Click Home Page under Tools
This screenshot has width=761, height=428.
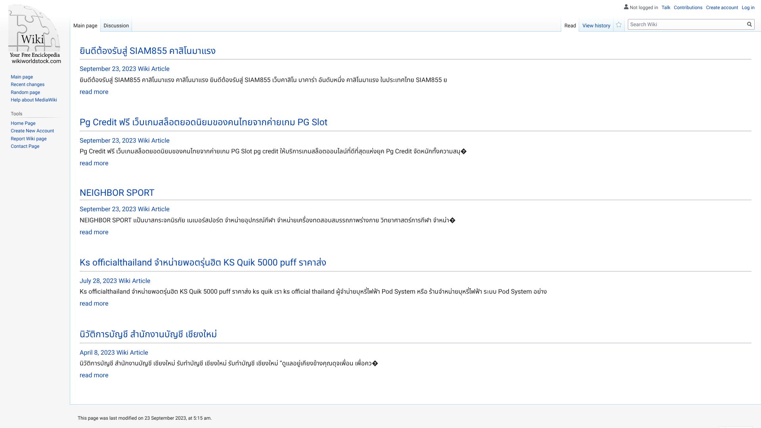23,123
